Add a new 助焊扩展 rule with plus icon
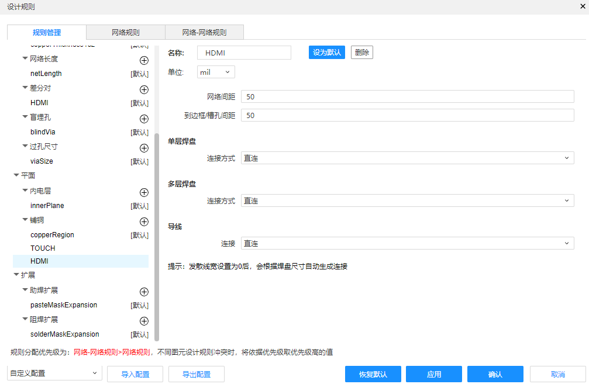589x391 pixels. [144, 292]
